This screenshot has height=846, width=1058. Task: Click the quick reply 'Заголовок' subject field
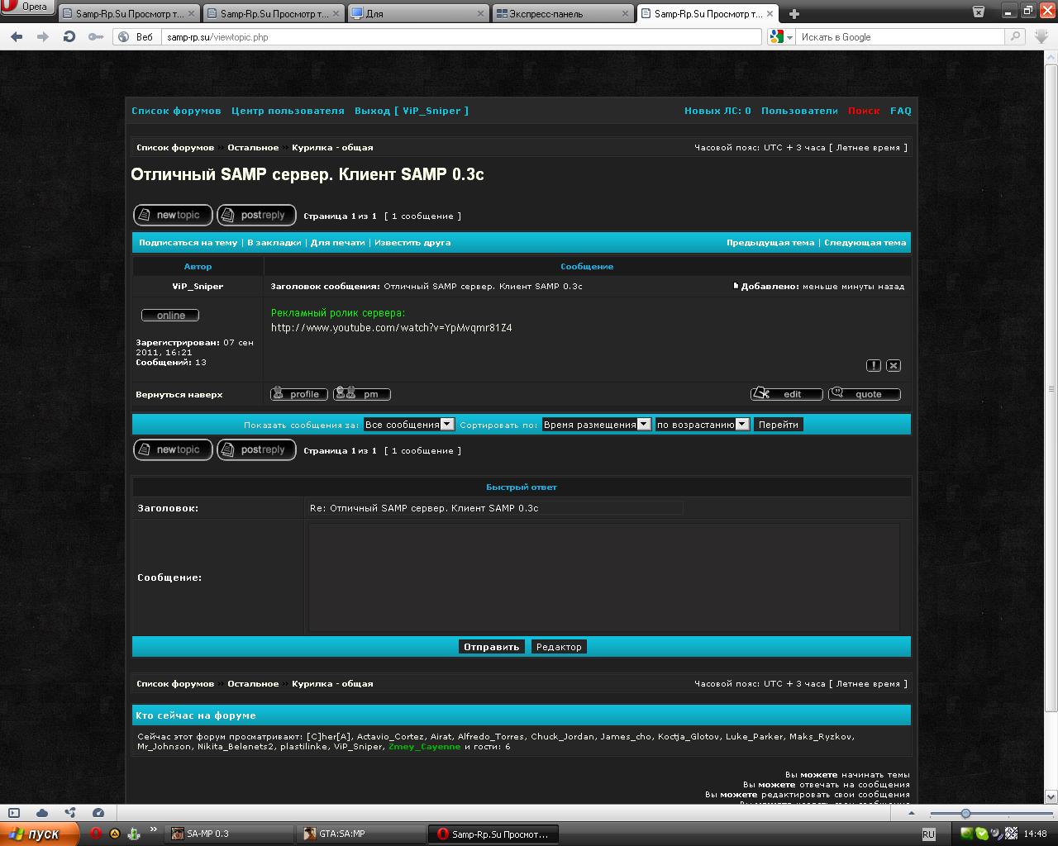coord(495,508)
